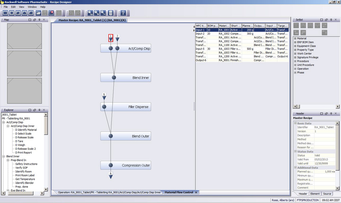Float the Header panel
The height and width of the screenshot is (203, 341).
tap(326, 113)
